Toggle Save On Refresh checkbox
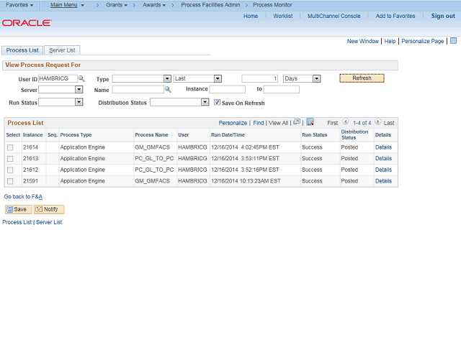 click(217, 102)
